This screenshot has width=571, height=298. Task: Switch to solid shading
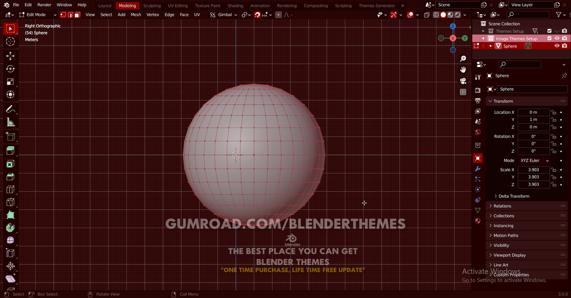pyautogui.click(x=443, y=15)
